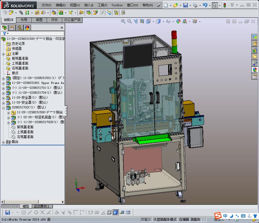The image size is (259, 223).
Task: Open the ConfigurationManager tab icon
Action: coord(20,28)
